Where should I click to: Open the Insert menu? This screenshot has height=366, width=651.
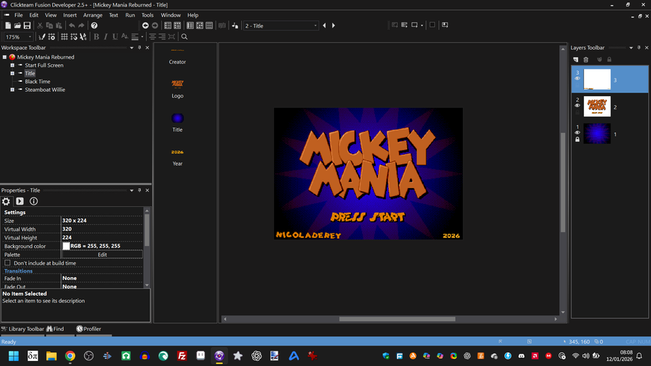(69, 15)
